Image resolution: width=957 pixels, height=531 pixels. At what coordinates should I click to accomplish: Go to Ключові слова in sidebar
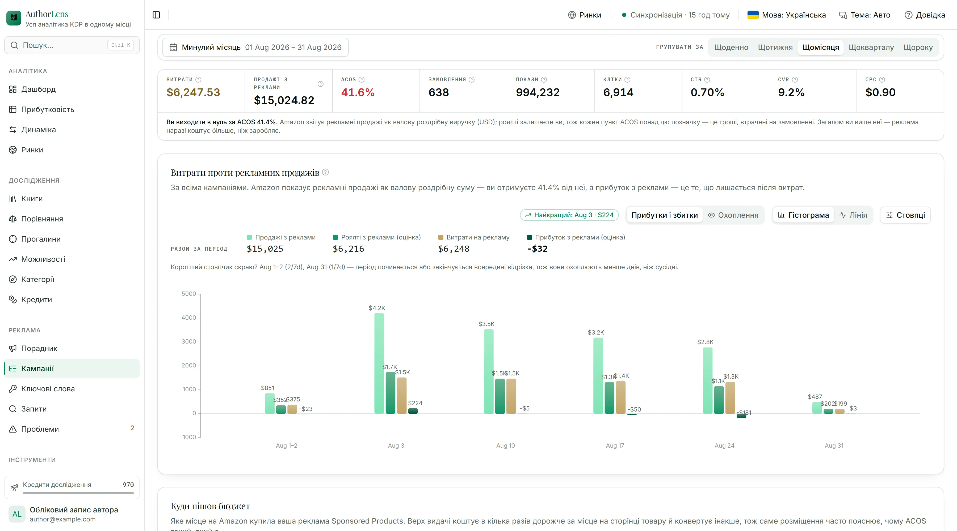coord(72,388)
